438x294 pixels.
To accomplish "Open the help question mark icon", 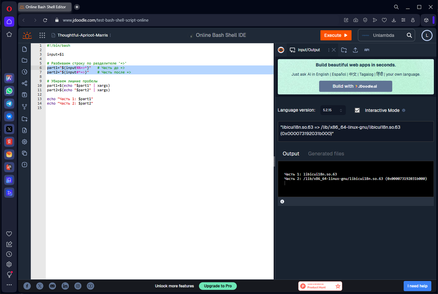I will click(24, 165).
